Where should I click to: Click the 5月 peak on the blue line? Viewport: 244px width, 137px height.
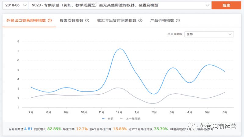click(209, 65)
